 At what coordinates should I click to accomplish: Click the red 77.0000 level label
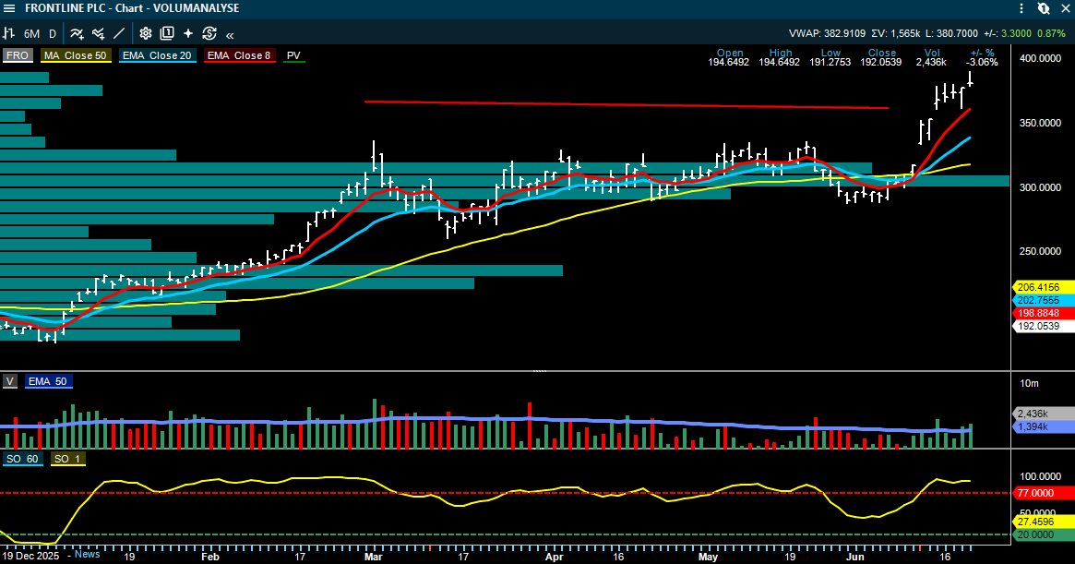1043,493
